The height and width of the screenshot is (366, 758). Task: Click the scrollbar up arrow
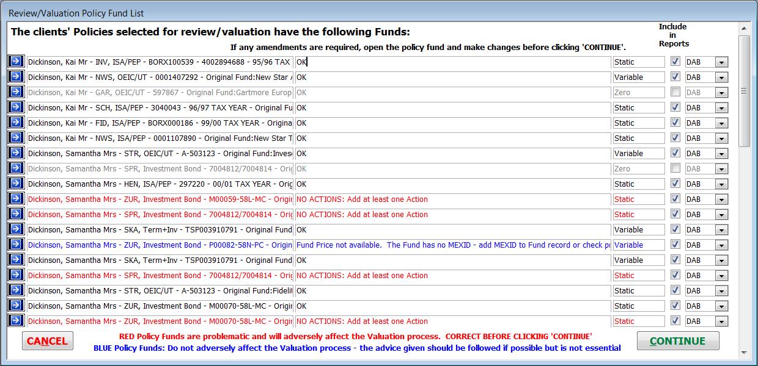point(744,29)
